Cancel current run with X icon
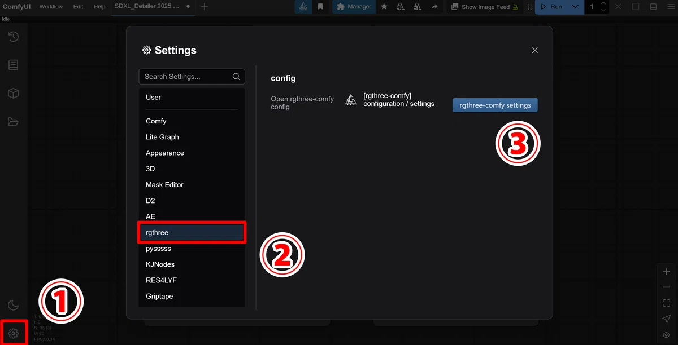The image size is (678, 345). (x=618, y=7)
